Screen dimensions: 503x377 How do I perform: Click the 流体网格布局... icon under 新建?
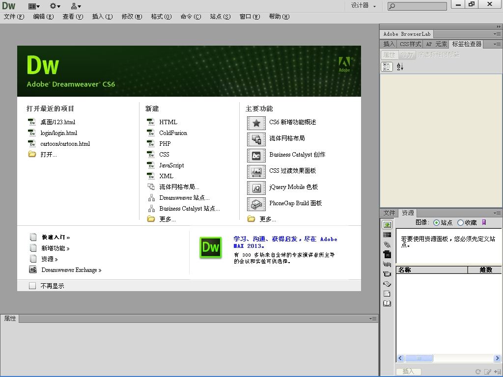[151, 187]
